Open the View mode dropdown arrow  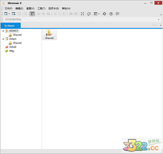[x=99, y=14]
